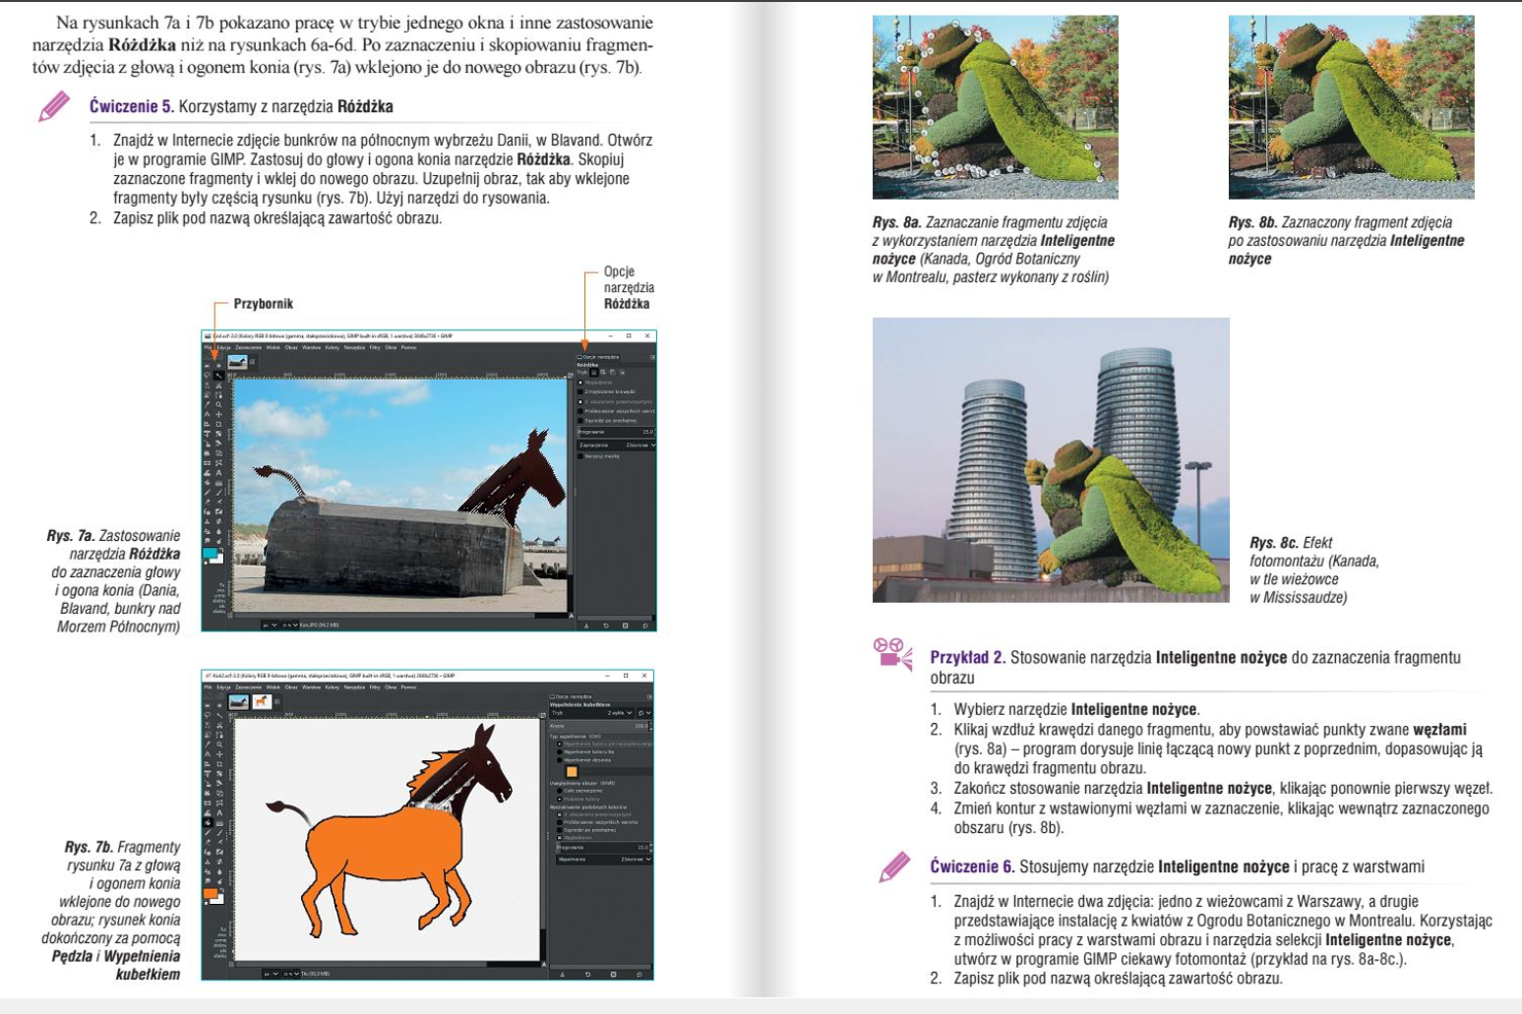
Task: Open the Zaznaczenie menu in Rys. 7a GIMP window
Action: 248,347
